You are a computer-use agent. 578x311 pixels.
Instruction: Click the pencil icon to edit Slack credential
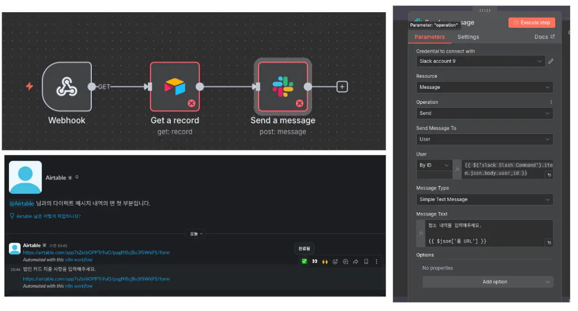click(551, 61)
